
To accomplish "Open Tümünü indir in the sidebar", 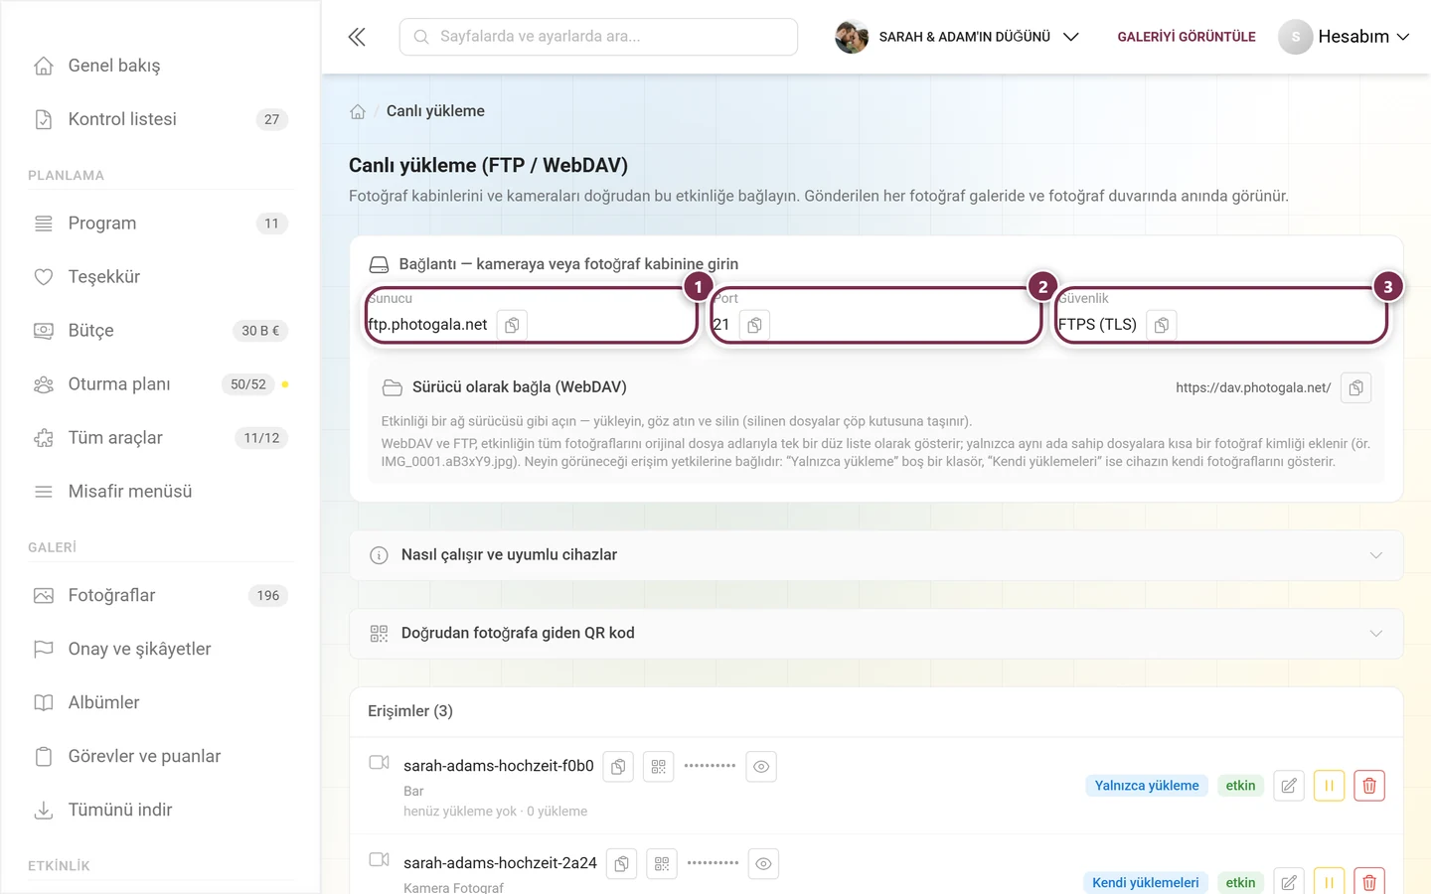I will pos(160,811).
